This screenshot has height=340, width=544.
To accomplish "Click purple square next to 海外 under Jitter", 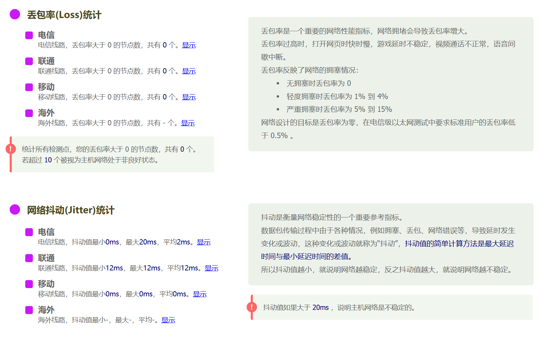I will (x=29, y=310).
